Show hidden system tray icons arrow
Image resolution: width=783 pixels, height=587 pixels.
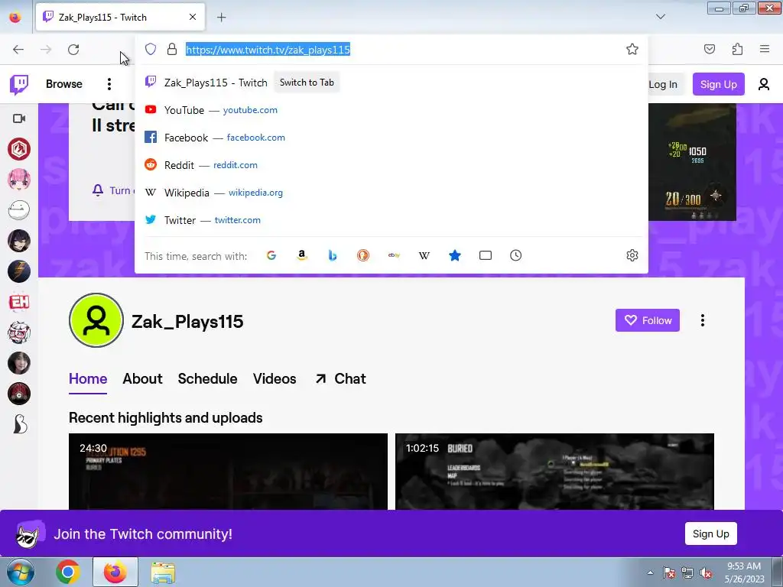[x=650, y=572]
